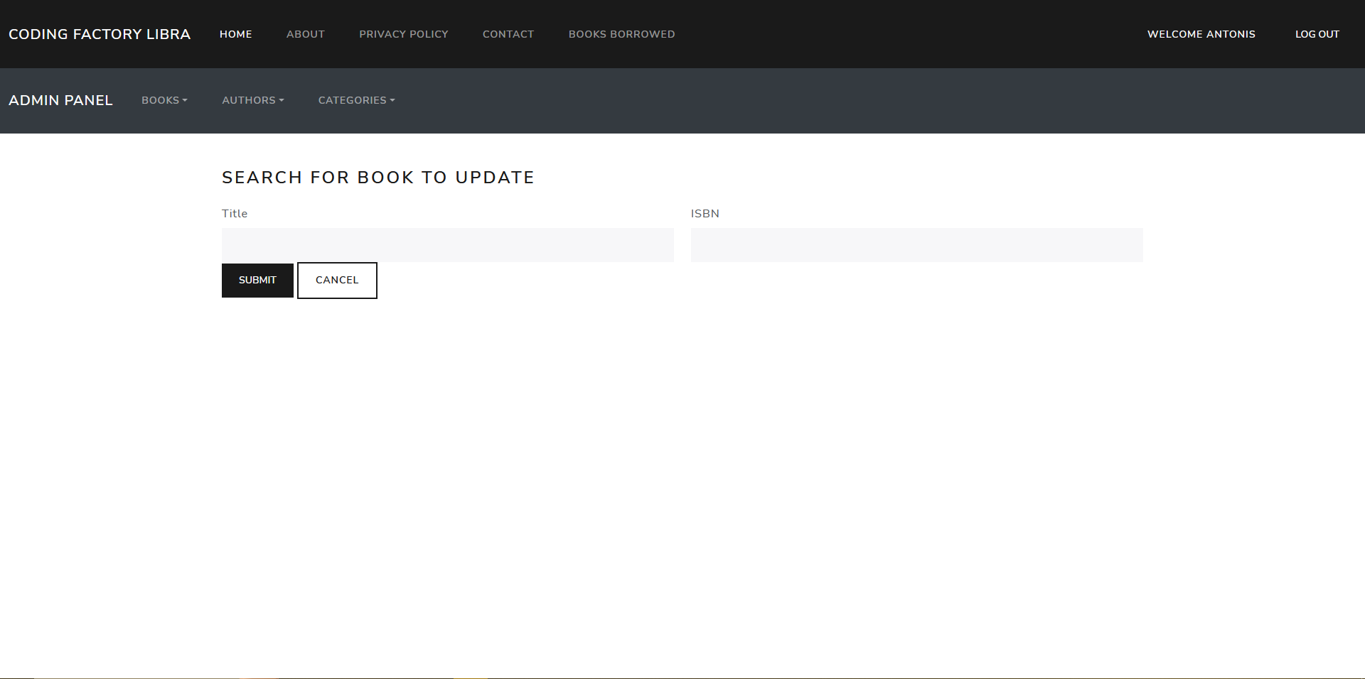The image size is (1365, 679).
Task: Navigate to Privacy Policy
Action: click(403, 34)
